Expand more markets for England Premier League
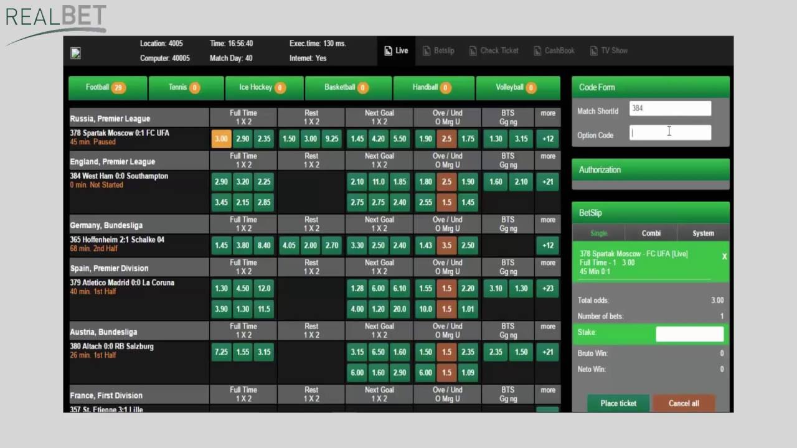 (548, 156)
